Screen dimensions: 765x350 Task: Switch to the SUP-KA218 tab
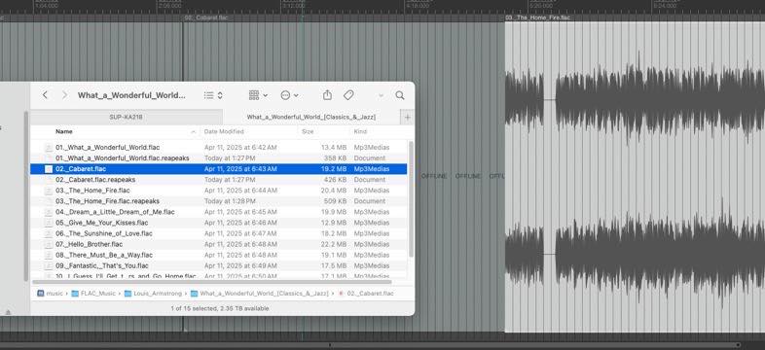[126, 117]
